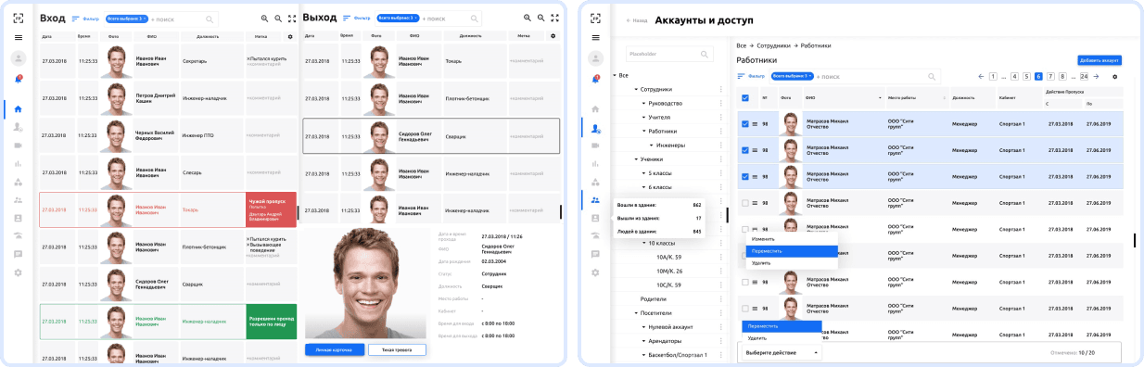Expand the Учителя tree node
Screen dimensions: 1144x367
pyautogui.click(x=644, y=118)
